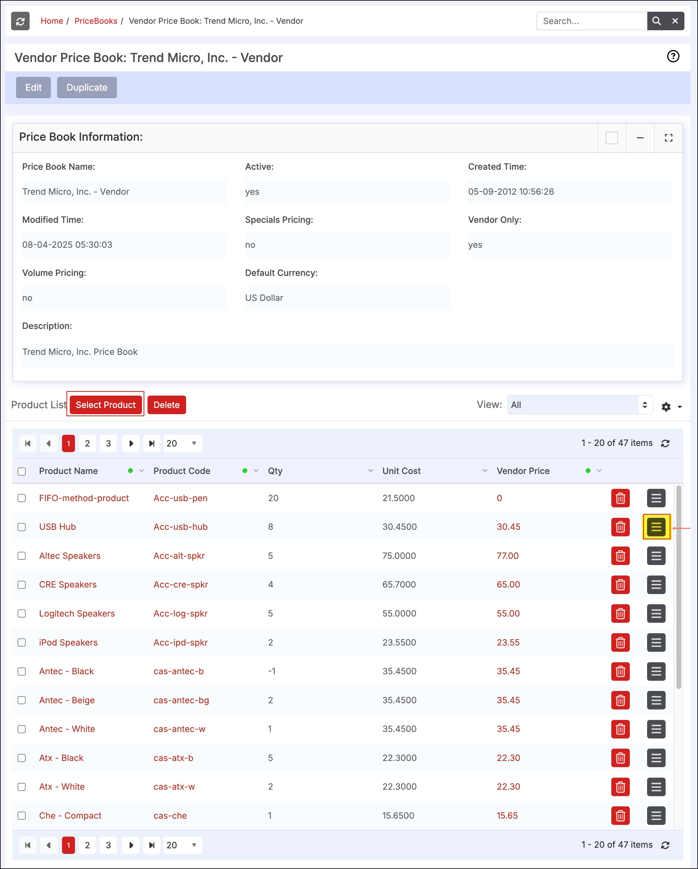Check the select-all checkbox in grid header
Image resolution: width=698 pixels, height=869 pixels.
[22, 471]
